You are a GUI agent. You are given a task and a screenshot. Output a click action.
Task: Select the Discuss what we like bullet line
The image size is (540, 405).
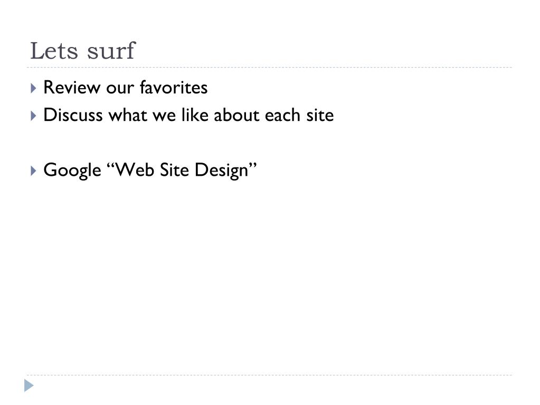click(x=188, y=115)
